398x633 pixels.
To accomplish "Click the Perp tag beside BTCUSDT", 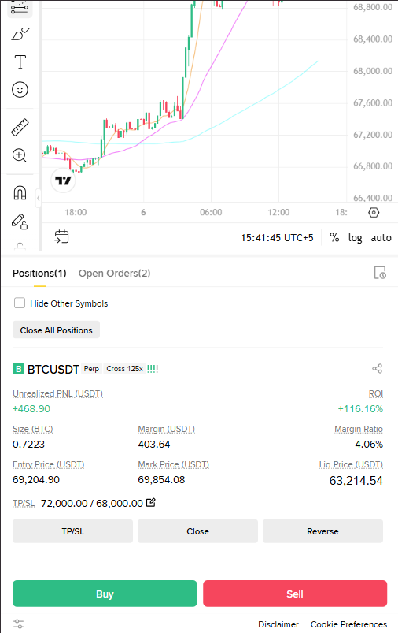I will pyautogui.click(x=91, y=369).
